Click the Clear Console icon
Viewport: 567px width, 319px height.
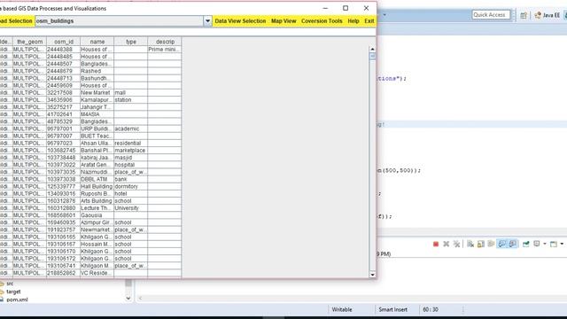point(470,245)
